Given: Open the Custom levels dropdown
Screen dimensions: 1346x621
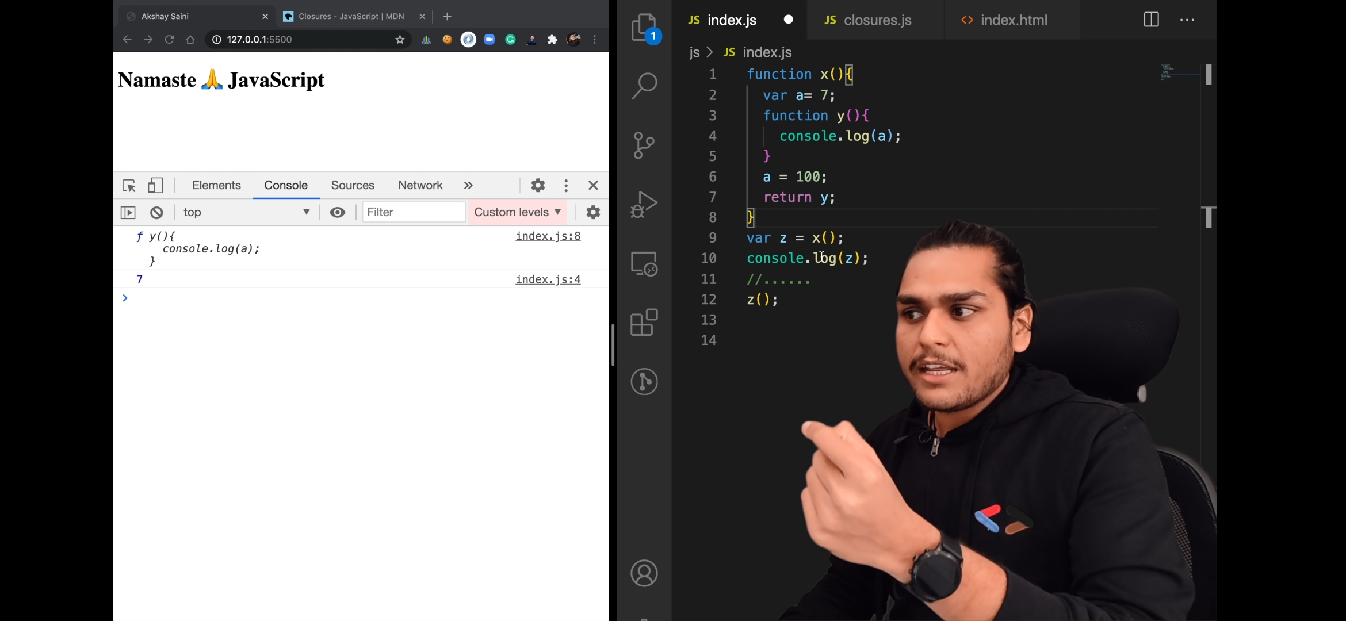Looking at the screenshot, I should click(517, 212).
